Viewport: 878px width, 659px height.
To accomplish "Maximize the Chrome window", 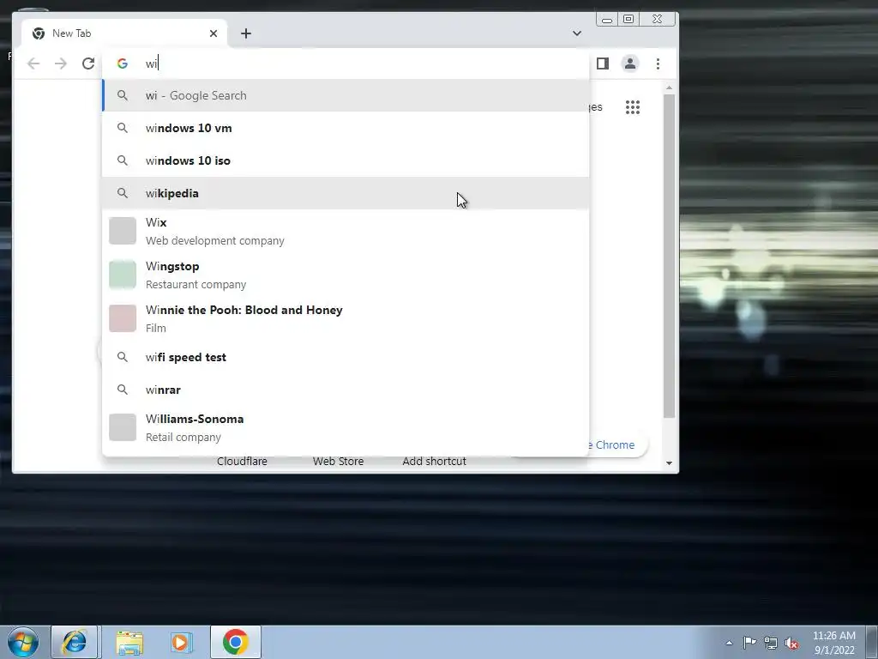I will click(x=628, y=20).
